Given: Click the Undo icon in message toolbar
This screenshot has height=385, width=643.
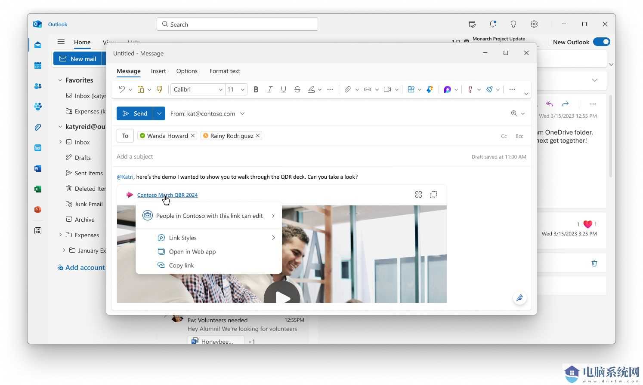Looking at the screenshot, I should coord(122,89).
